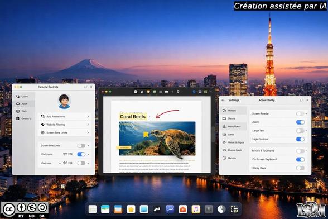328x219 pixels.
Task: Open the red house icon in dock
Action: [x=183, y=209]
